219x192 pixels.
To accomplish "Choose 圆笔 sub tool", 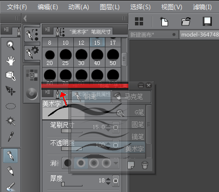I will point(108,123).
